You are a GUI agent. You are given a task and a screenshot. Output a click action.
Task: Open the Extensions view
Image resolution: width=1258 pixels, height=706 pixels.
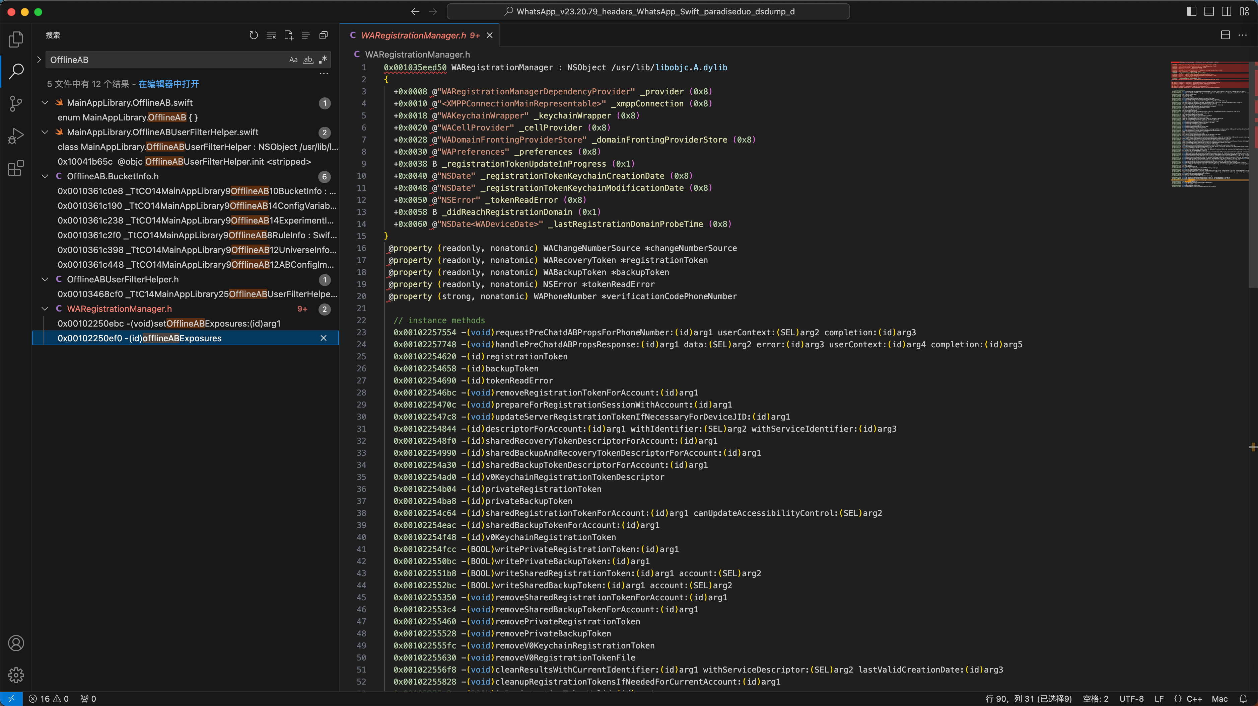click(x=16, y=168)
